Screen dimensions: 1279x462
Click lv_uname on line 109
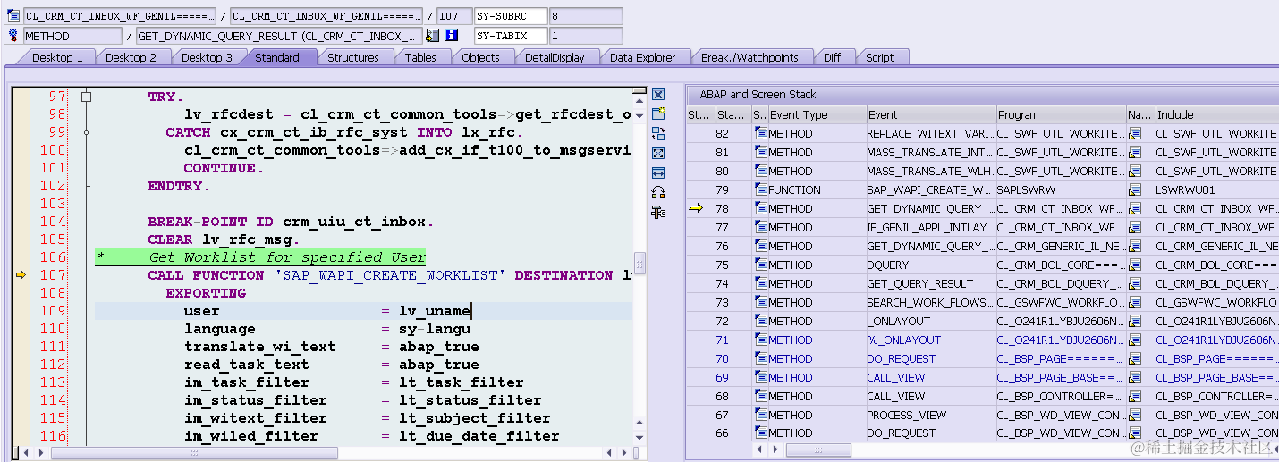(435, 311)
